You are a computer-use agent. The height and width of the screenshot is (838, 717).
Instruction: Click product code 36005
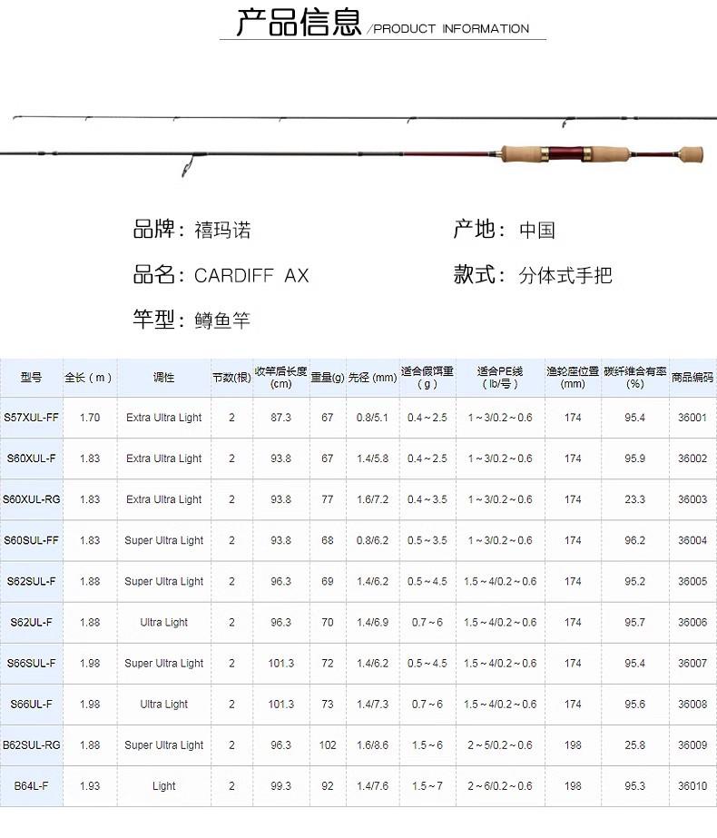[x=692, y=582]
